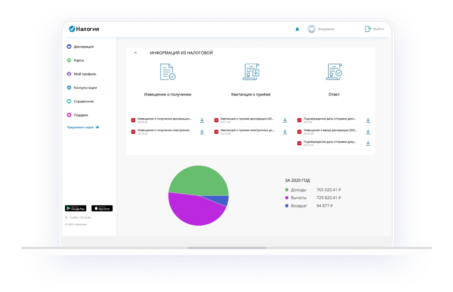
Task: Download Квитанция о приеме электронных документов
Action: point(285,132)
